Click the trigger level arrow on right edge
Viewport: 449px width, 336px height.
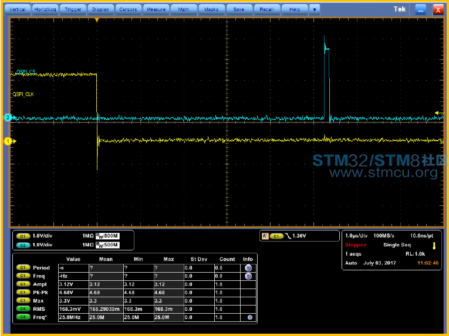coord(438,113)
